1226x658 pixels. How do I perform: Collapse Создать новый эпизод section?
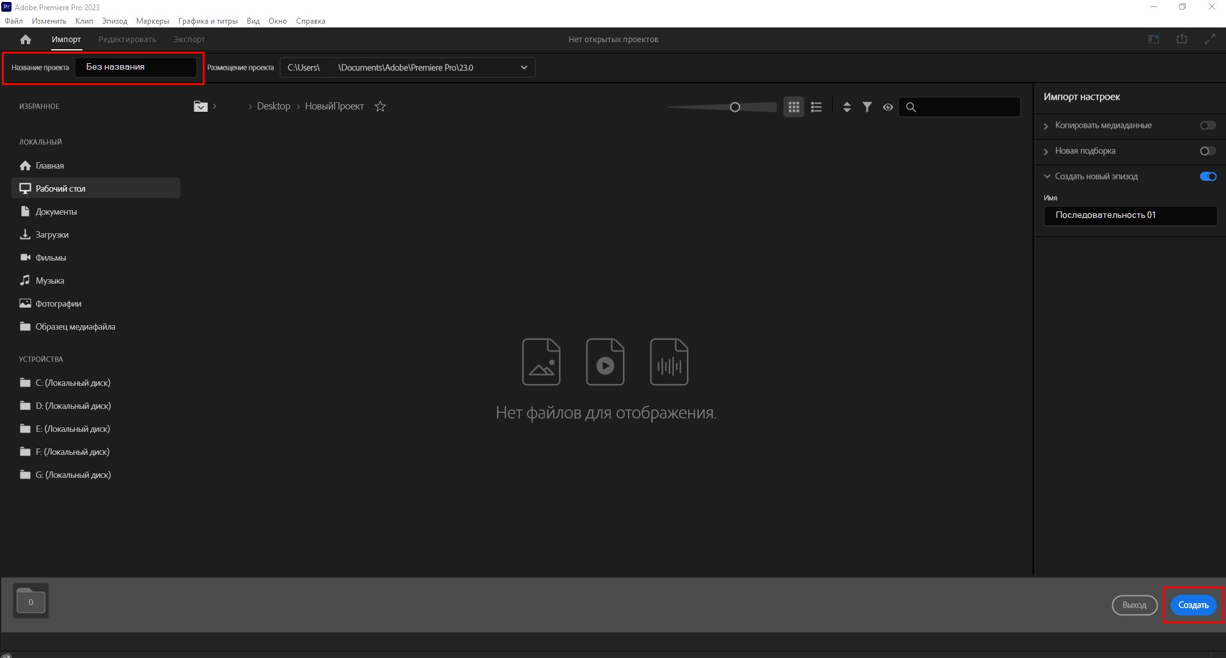coord(1047,176)
